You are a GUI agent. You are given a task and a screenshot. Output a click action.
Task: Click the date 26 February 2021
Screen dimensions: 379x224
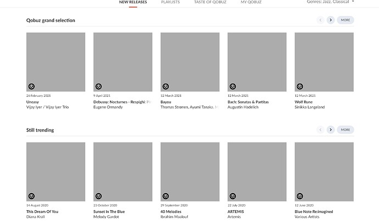point(38,96)
